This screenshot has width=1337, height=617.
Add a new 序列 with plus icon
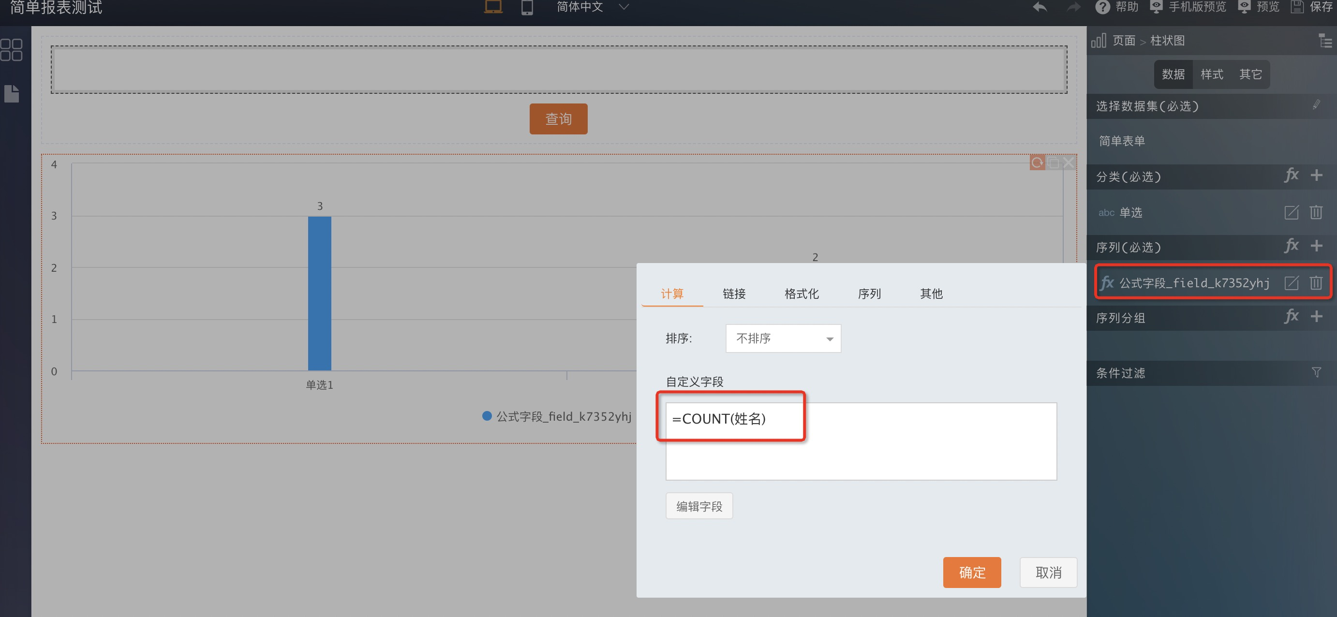click(1316, 246)
